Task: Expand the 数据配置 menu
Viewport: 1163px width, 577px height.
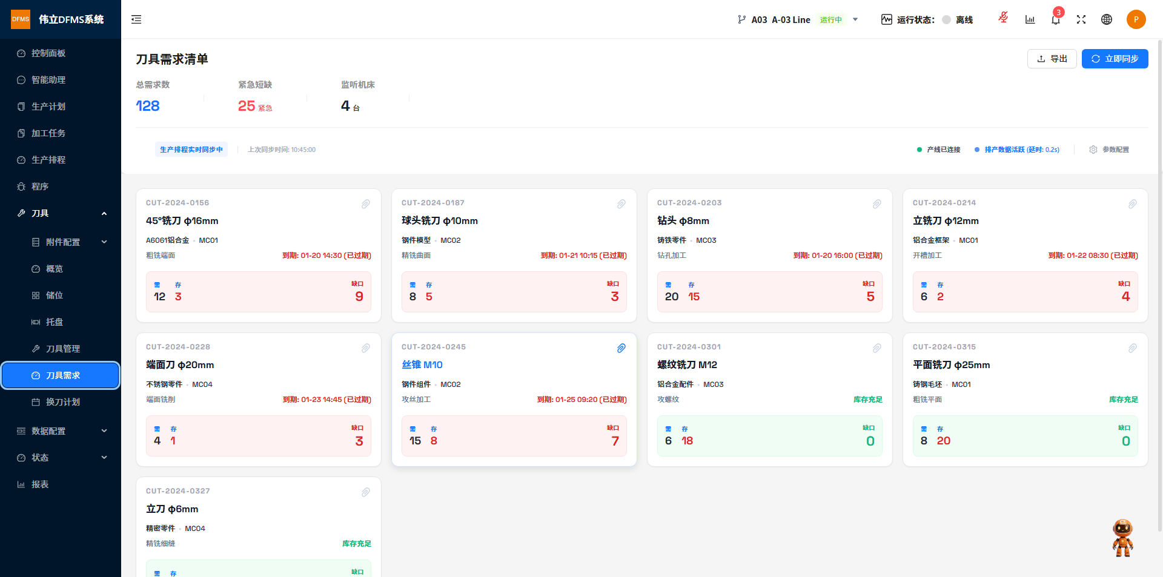Action: coord(104,431)
